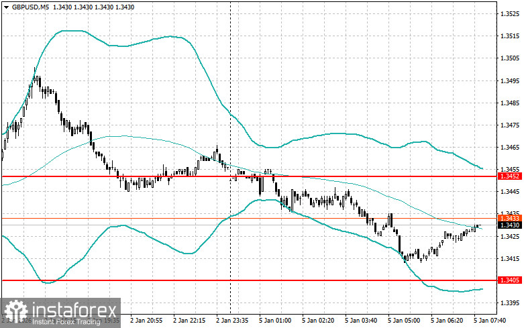The image size is (524, 328).
Task: Click the black 1.3430 current price tag
Action: [x=508, y=225]
